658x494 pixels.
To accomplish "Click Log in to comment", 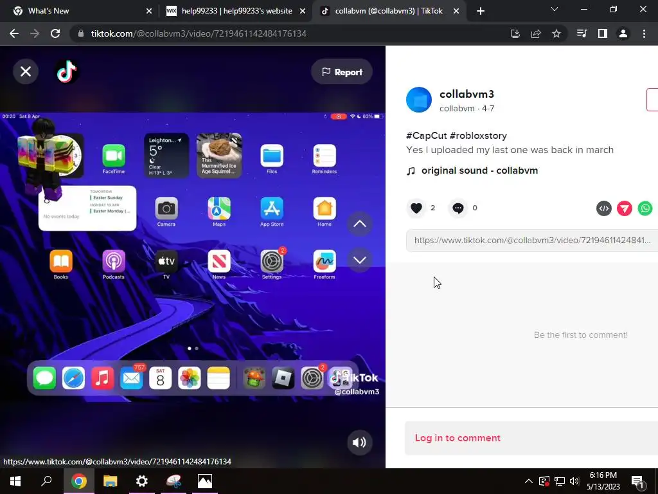I will tap(458, 437).
